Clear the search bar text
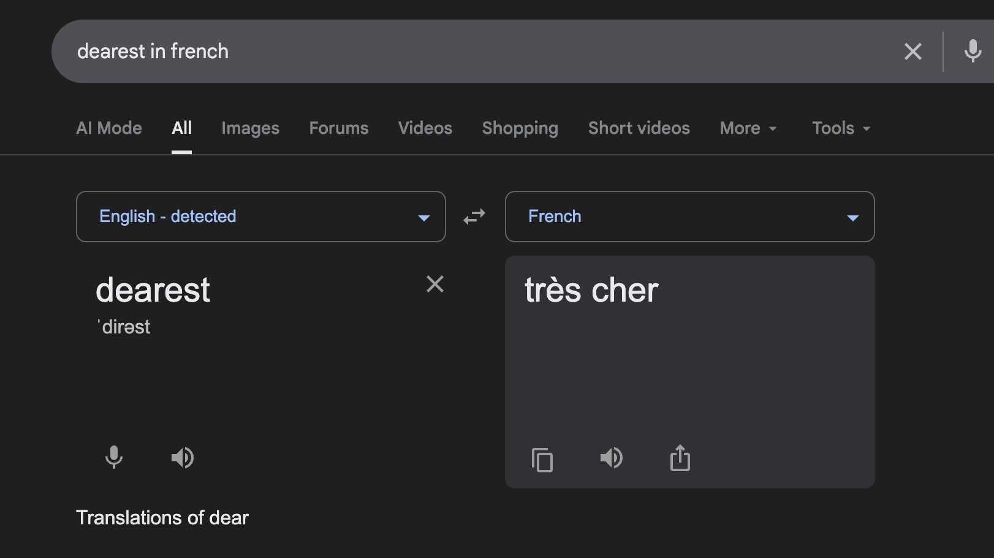The width and height of the screenshot is (994, 558). [x=912, y=51]
